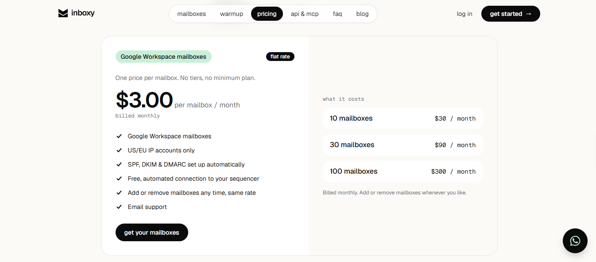Click checkmark beside US/EU IP accounts only

[x=119, y=150]
